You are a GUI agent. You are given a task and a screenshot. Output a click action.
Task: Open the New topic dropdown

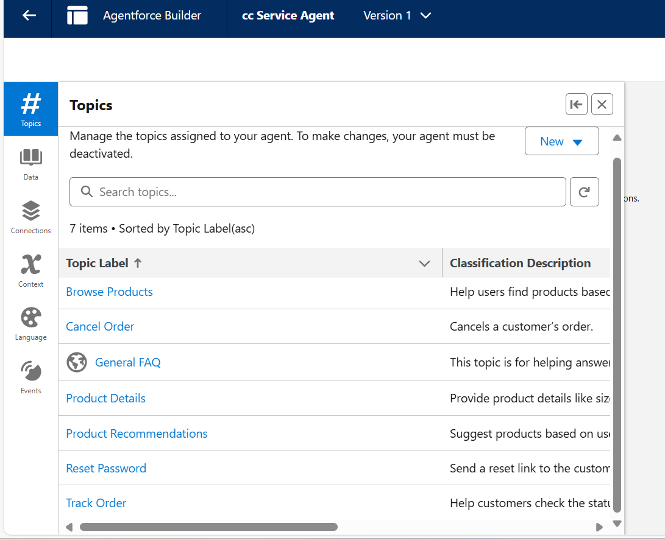point(561,142)
